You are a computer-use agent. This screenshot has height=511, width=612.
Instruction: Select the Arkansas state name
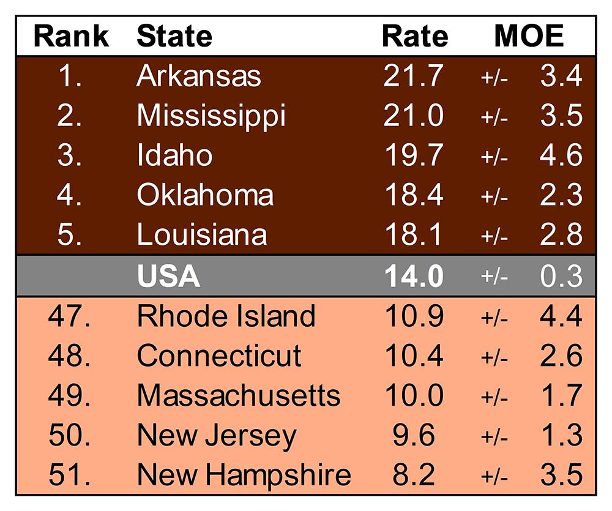199,76
